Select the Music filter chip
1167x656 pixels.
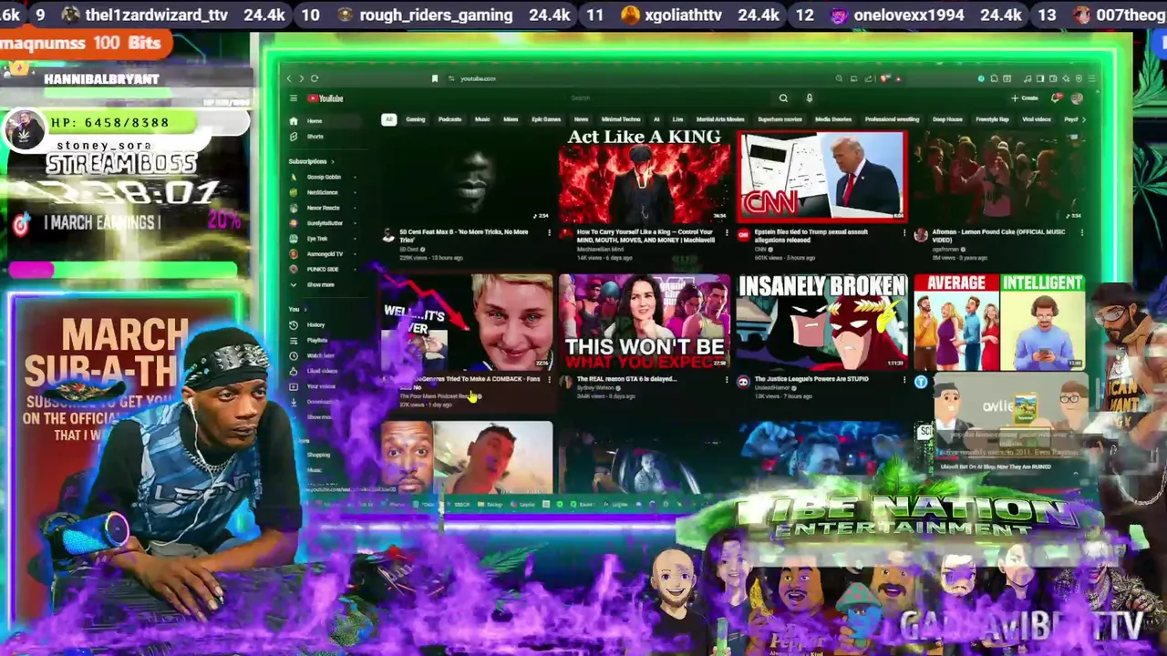(x=482, y=119)
